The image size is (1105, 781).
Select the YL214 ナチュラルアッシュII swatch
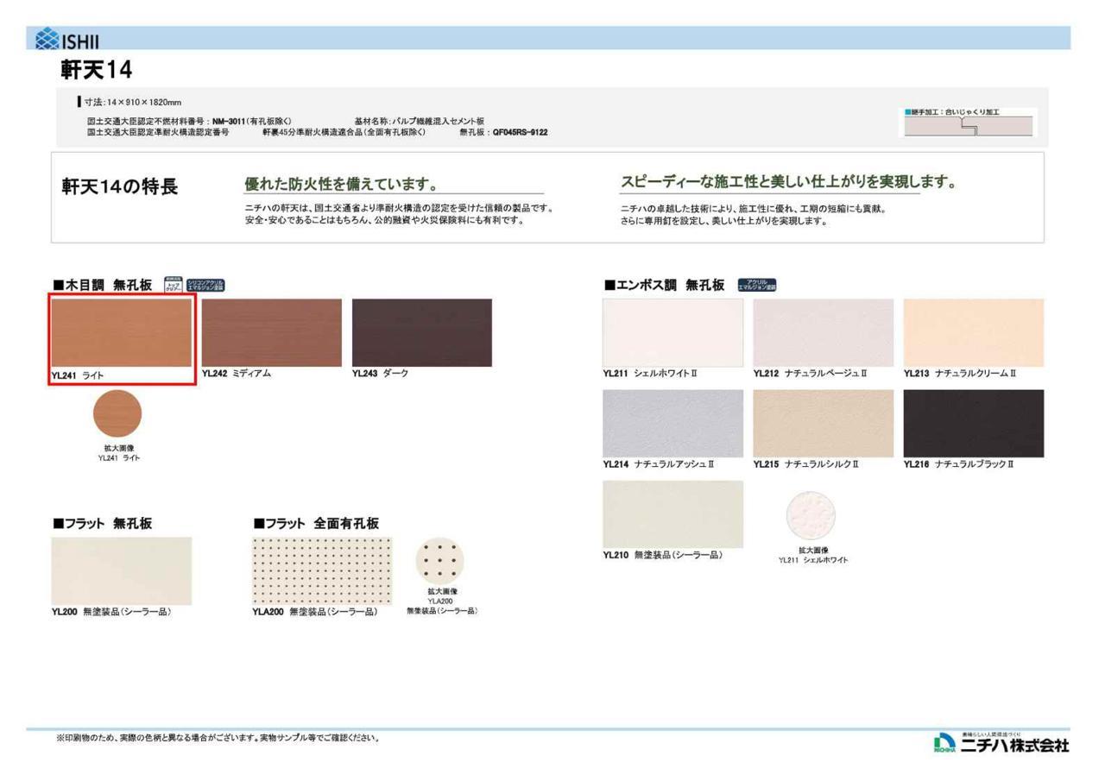pos(672,424)
